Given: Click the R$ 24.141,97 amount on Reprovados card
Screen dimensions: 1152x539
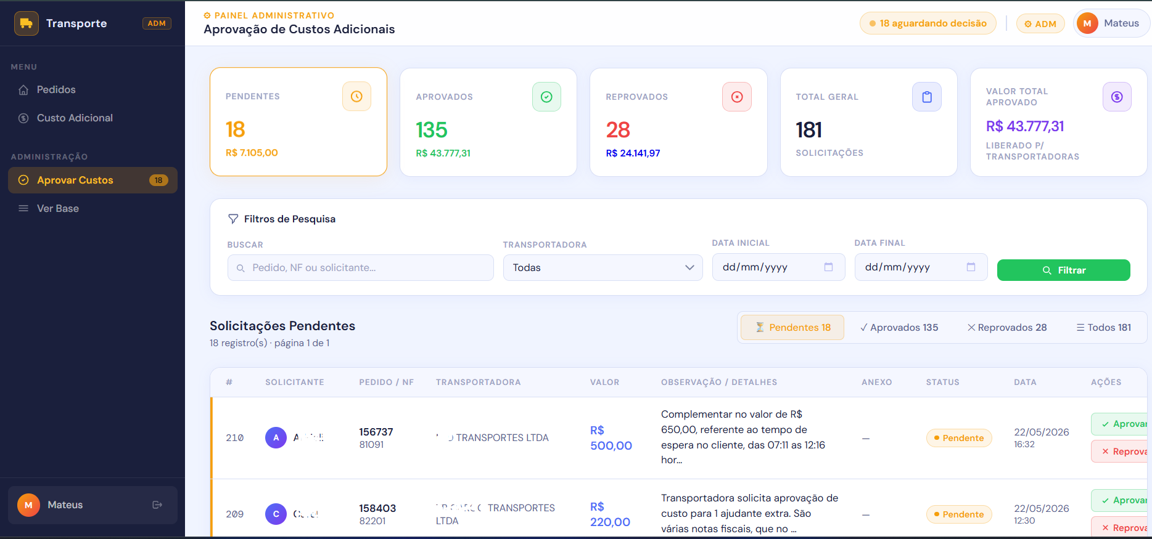Looking at the screenshot, I should pyautogui.click(x=633, y=153).
